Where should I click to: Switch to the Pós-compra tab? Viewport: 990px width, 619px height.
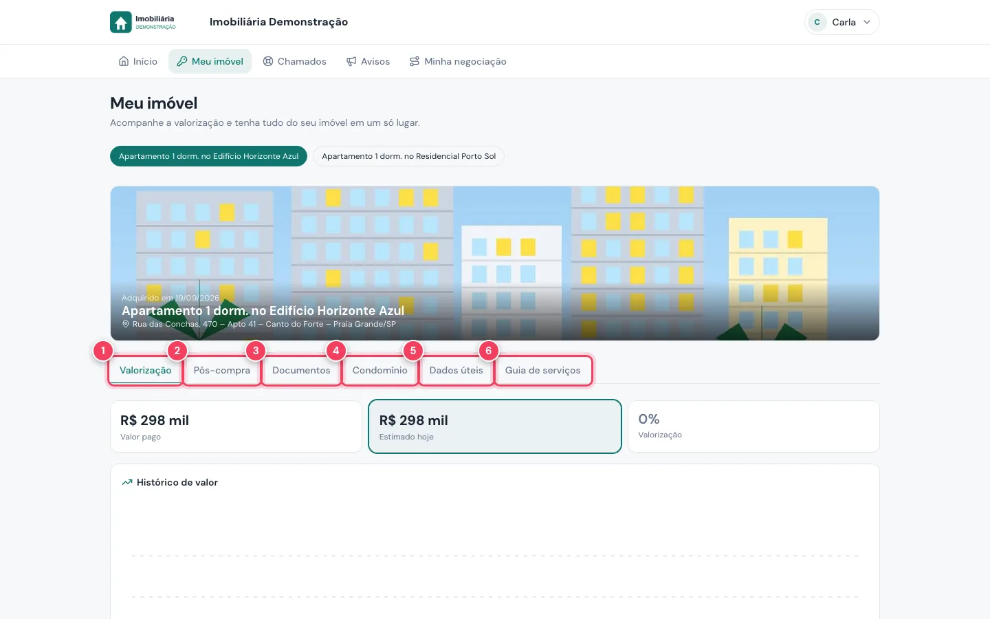222,371
